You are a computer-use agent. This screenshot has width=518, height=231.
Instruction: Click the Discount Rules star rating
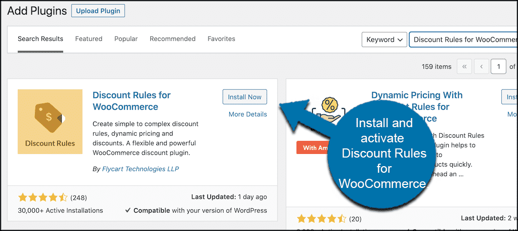(x=42, y=197)
